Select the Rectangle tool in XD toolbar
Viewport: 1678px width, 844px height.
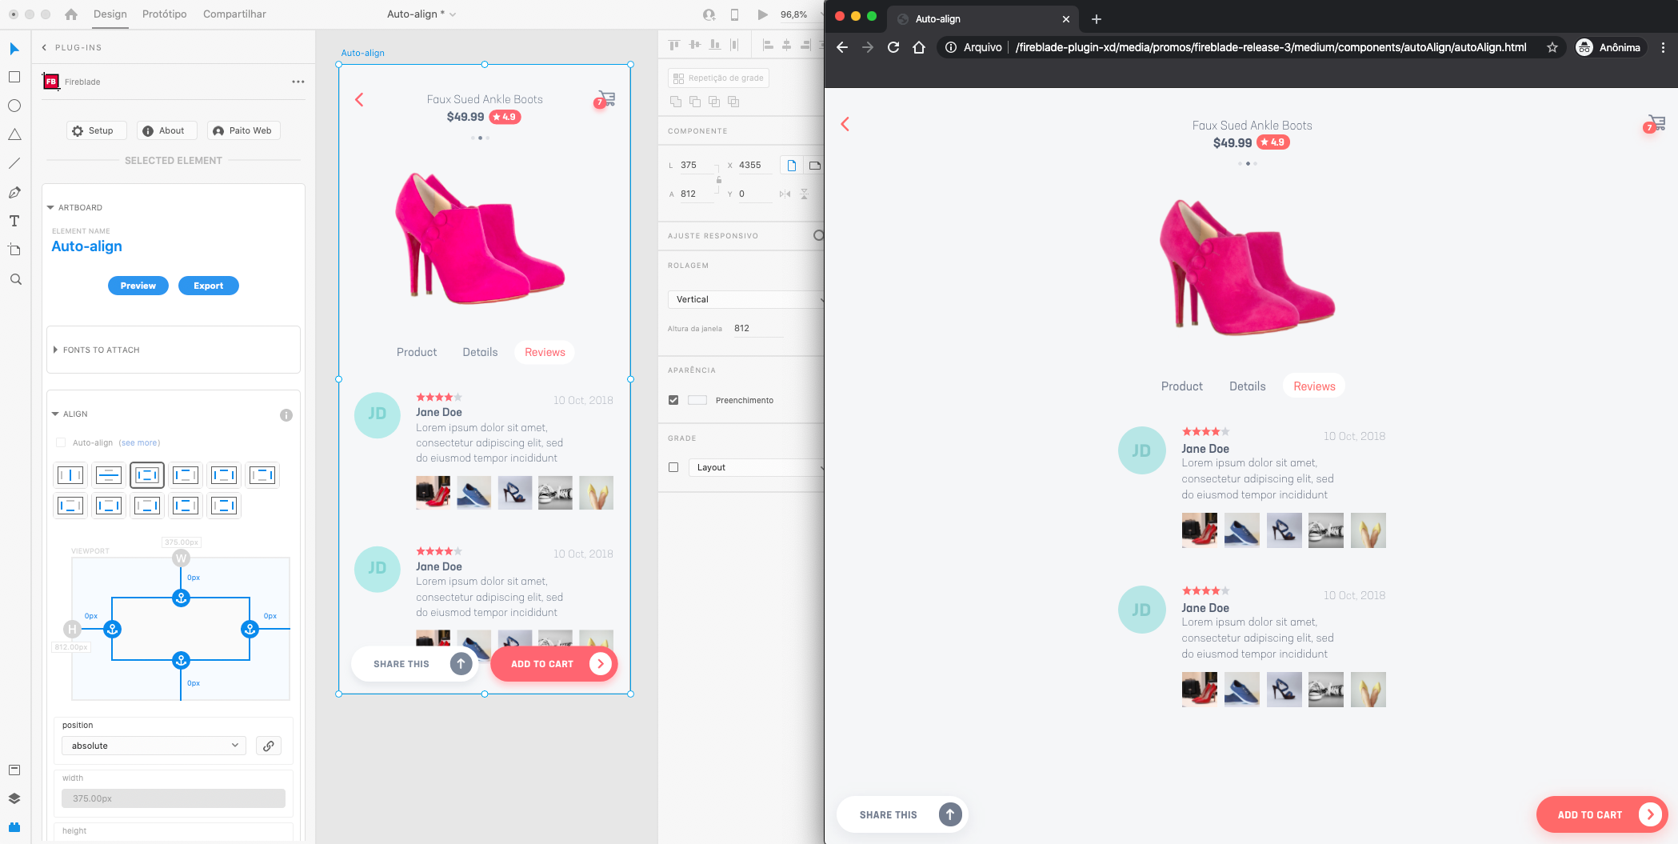click(x=14, y=77)
